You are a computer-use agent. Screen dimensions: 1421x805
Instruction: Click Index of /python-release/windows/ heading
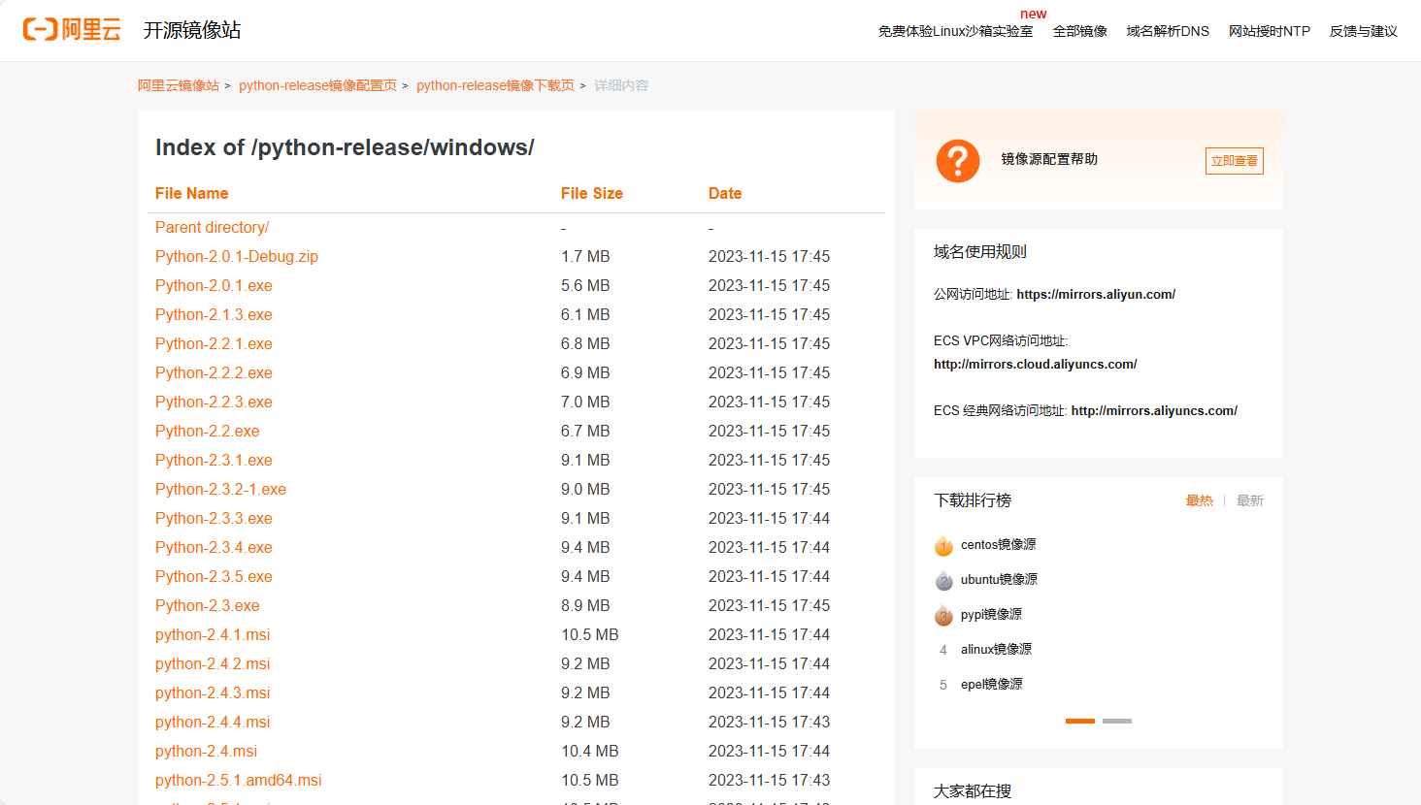pos(345,147)
